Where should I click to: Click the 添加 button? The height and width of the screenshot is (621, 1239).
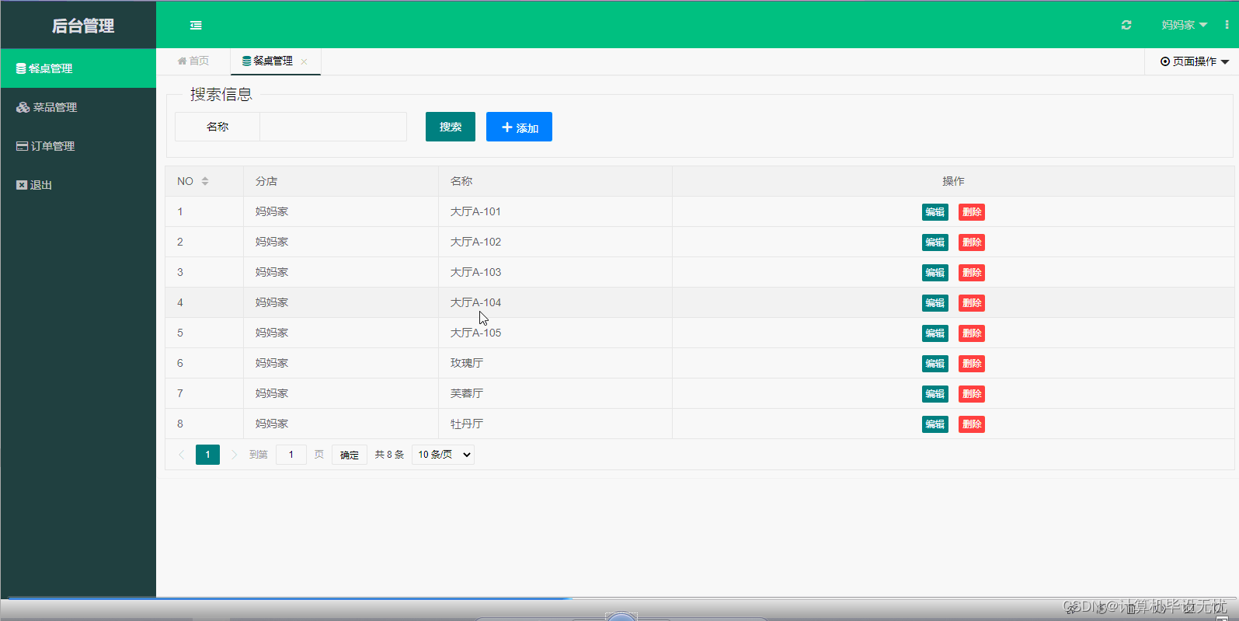click(x=519, y=127)
